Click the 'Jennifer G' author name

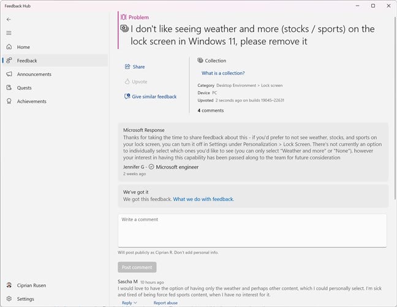134,167
